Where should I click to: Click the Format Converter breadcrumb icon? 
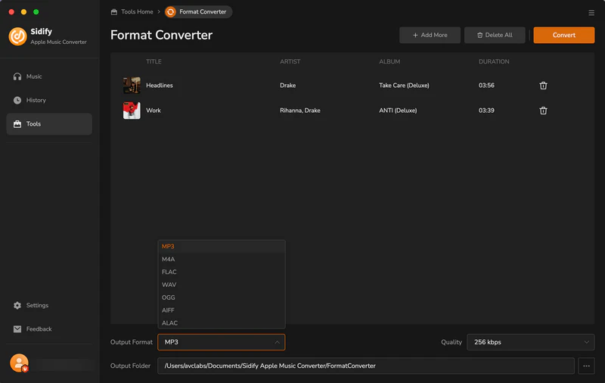click(x=171, y=12)
